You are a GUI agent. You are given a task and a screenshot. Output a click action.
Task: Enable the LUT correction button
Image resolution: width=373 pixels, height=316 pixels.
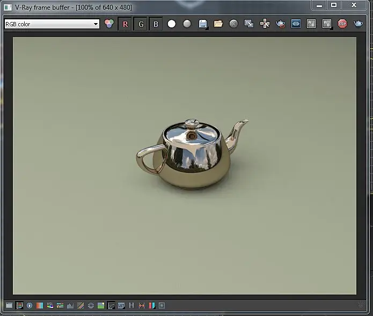click(x=121, y=305)
